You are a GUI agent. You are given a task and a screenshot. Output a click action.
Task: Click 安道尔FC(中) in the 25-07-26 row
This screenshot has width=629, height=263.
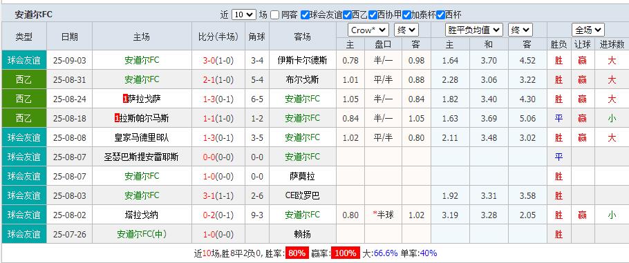(x=142, y=234)
